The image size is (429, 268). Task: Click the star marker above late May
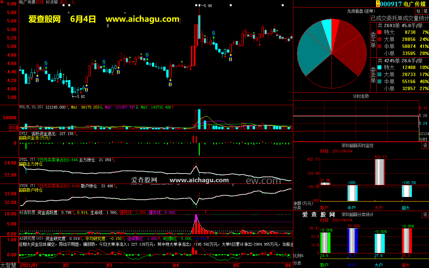pyautogui.click(x=283, y=5)
